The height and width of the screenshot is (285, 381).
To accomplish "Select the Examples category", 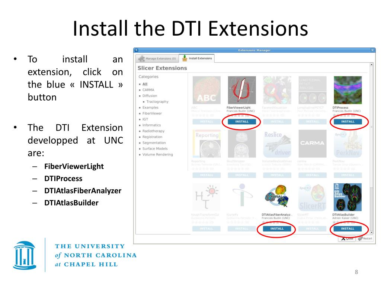I will pyautogui.click(x=150, y=108).
